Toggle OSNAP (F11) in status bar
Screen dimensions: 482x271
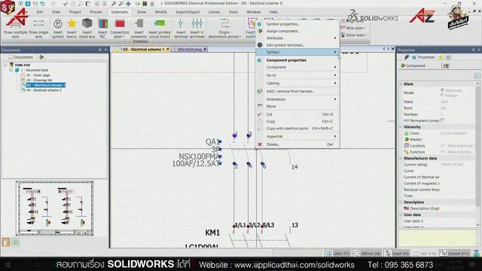pyautogui.click(x=455, y=254)
